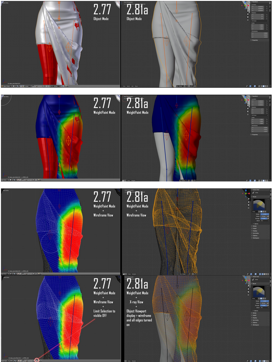Viewport: 272px width, 362px height.
Task: Click the wireframe shading icon in 2.81a Object Mode header
Action: 261,86
